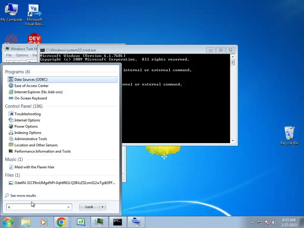This screenshot has width=304, height=228.
Task: Switch to C# application on taskbar
Action: pyautogui.click(x=81, y=222)
